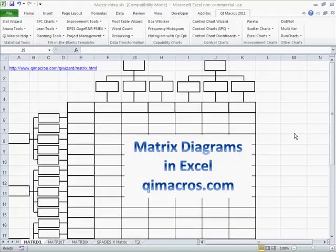The width and height of the screenshot is (336, 252).
Task: Click the Redo icon in quick access toolbar
Action: coord(29,4)
